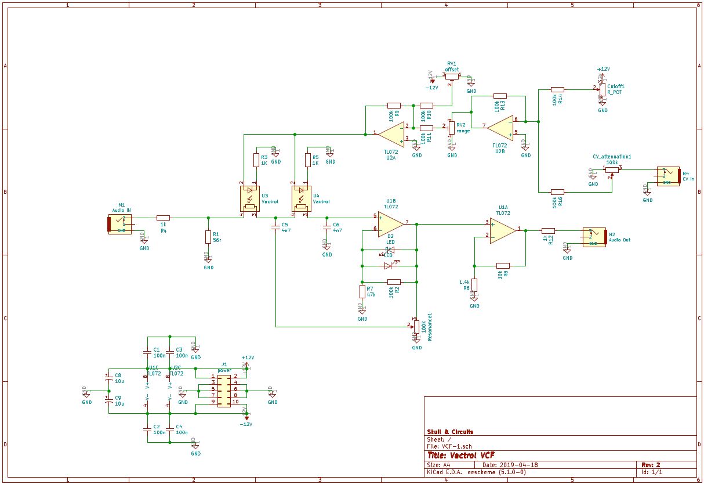Click the M1 Audio IN jack symbol
Viewport: 704px width, 484px height.
click(x=119, y=223)
